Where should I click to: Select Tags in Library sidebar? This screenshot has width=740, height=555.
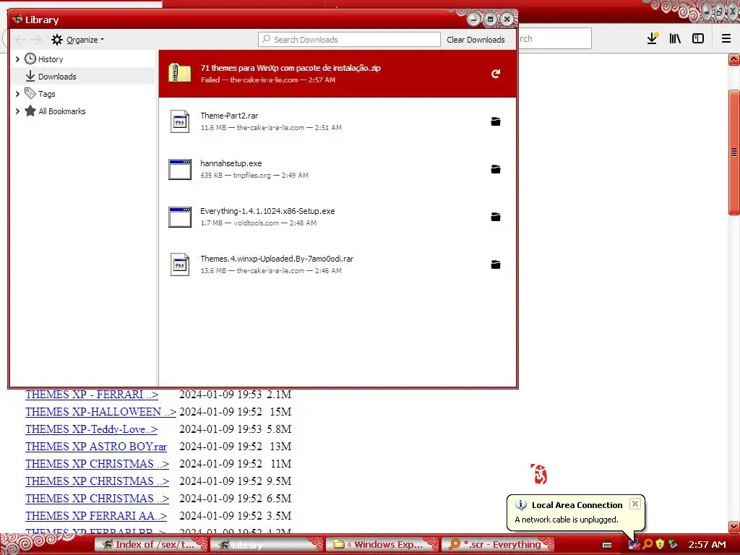tap(47, 94)
